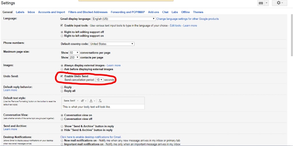
Task: Select Right-to-left editing support on
Action: (62, 36)
